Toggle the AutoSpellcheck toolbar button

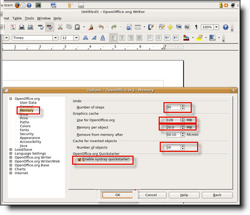coord(50,27)
